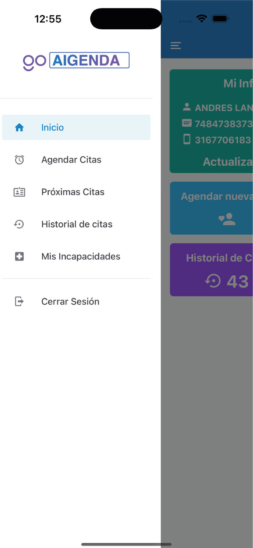This screenshot has height=548, width=253.
Task: Click the history clock icon in the menu
Action: click(19, 224)
